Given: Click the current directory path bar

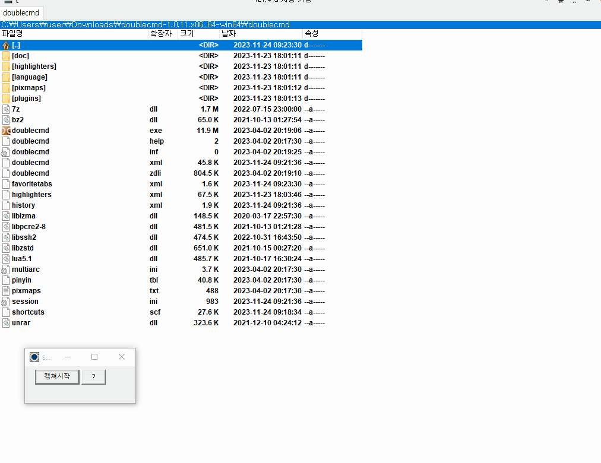Looking at the screenshot, I should (x=300, y=24).
